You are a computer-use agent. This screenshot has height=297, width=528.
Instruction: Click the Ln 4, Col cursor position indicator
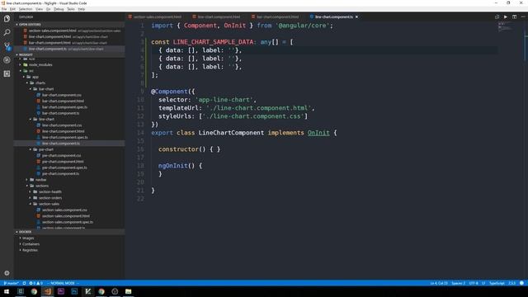pyautogui.click(x=439, y=283)
